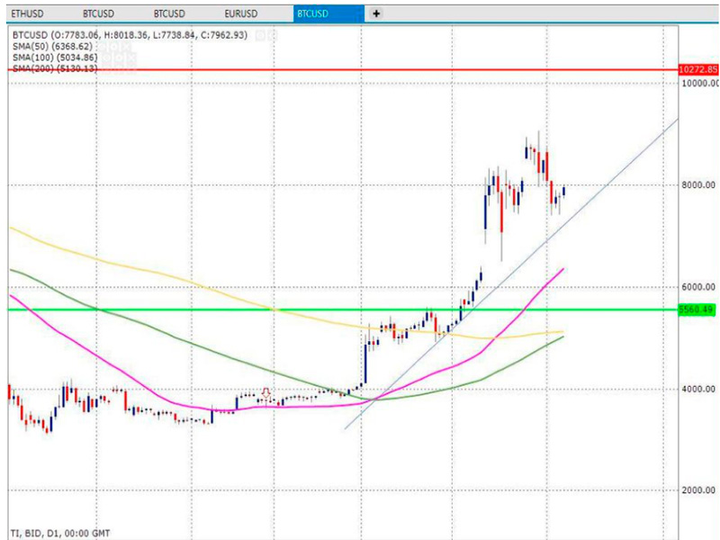Image resolution: width=720 pixels, height=540 pixels.
Task: Select the SMA(200) (5130.13) indicator label
Action: click(x=55, y=68)
